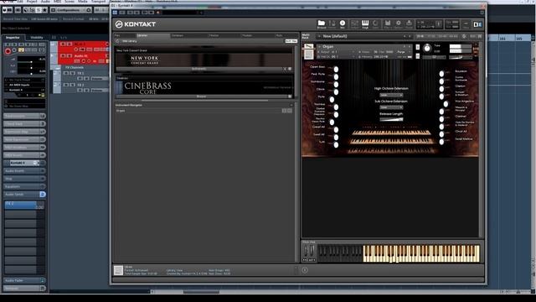
Task: Click the Browse button under CineBrass Core
Action: point(201,96)
